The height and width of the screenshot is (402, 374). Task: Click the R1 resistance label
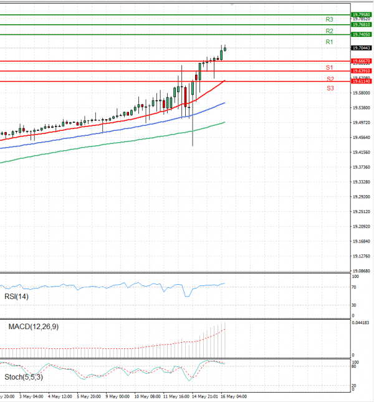click(x=329, y=42)
